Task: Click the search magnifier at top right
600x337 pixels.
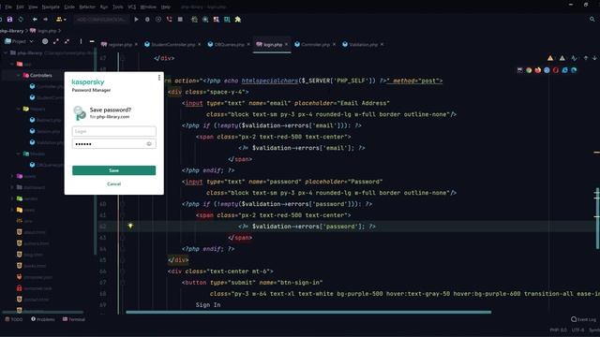Action: coord(592,19)
